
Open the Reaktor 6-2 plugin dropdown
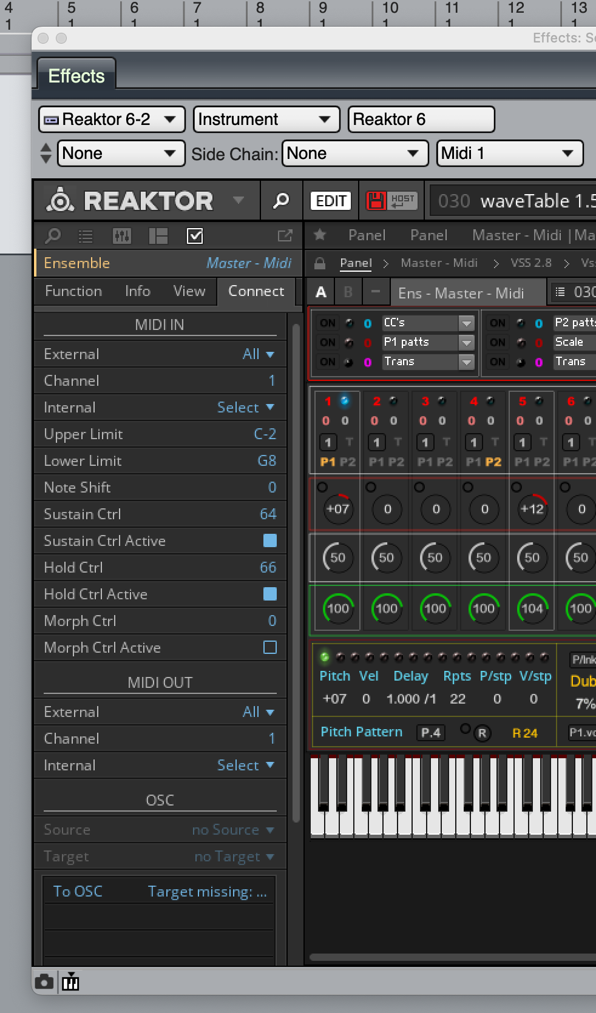click(x=112, y=119)
